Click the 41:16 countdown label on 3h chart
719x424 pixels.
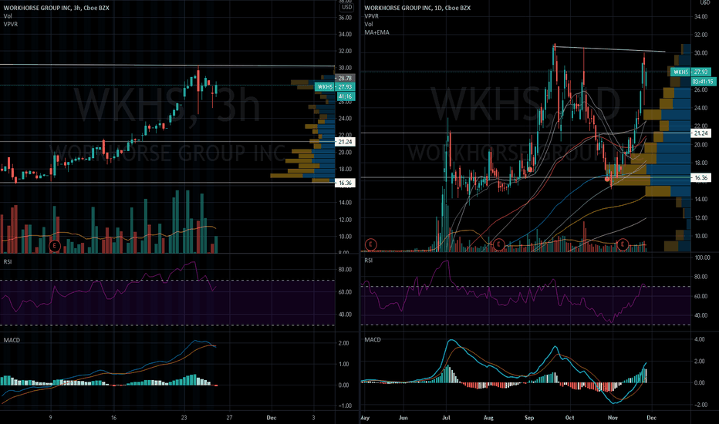point(346,96)
